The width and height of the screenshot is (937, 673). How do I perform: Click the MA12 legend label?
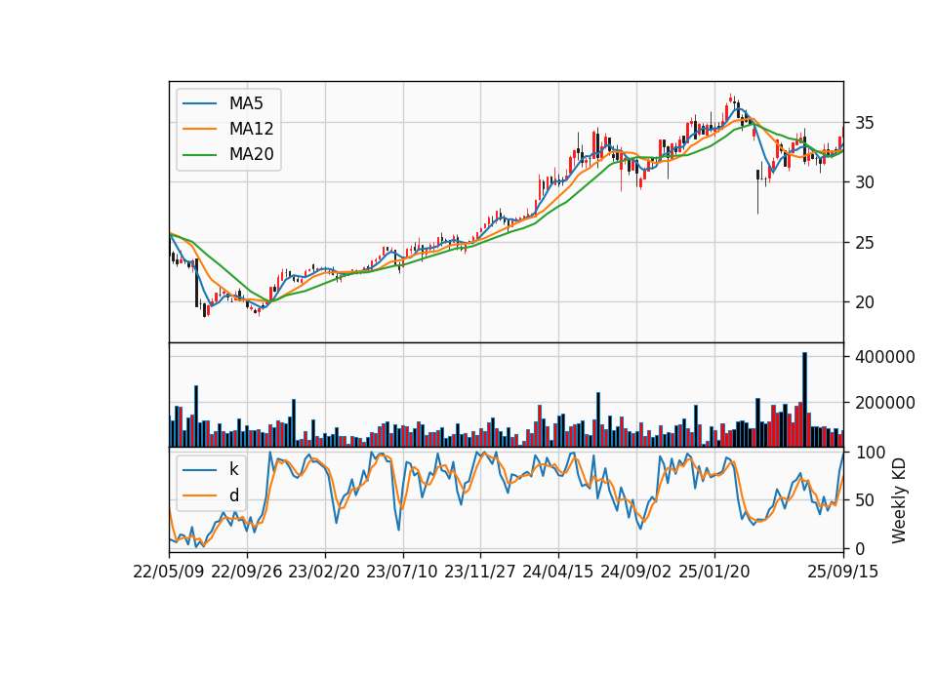(251, 129)
